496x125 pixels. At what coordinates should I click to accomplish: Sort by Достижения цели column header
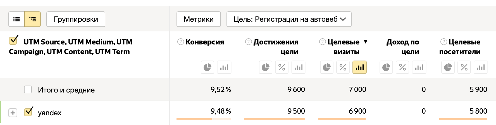(x=276, y=47)
